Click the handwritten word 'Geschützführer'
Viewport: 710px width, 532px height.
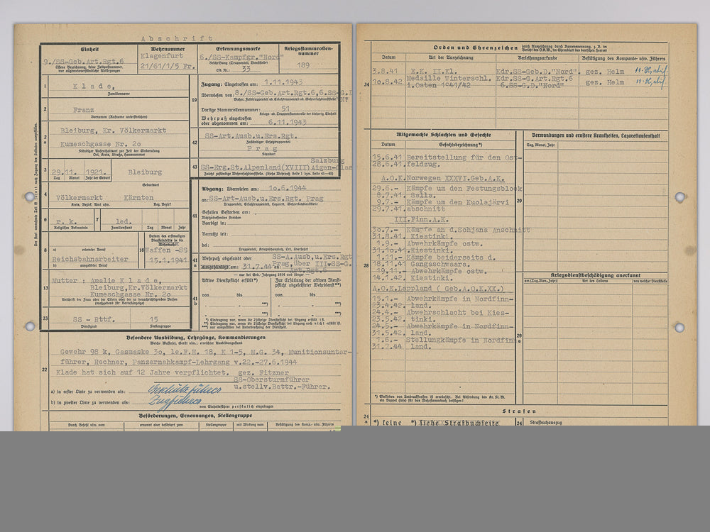185,389
